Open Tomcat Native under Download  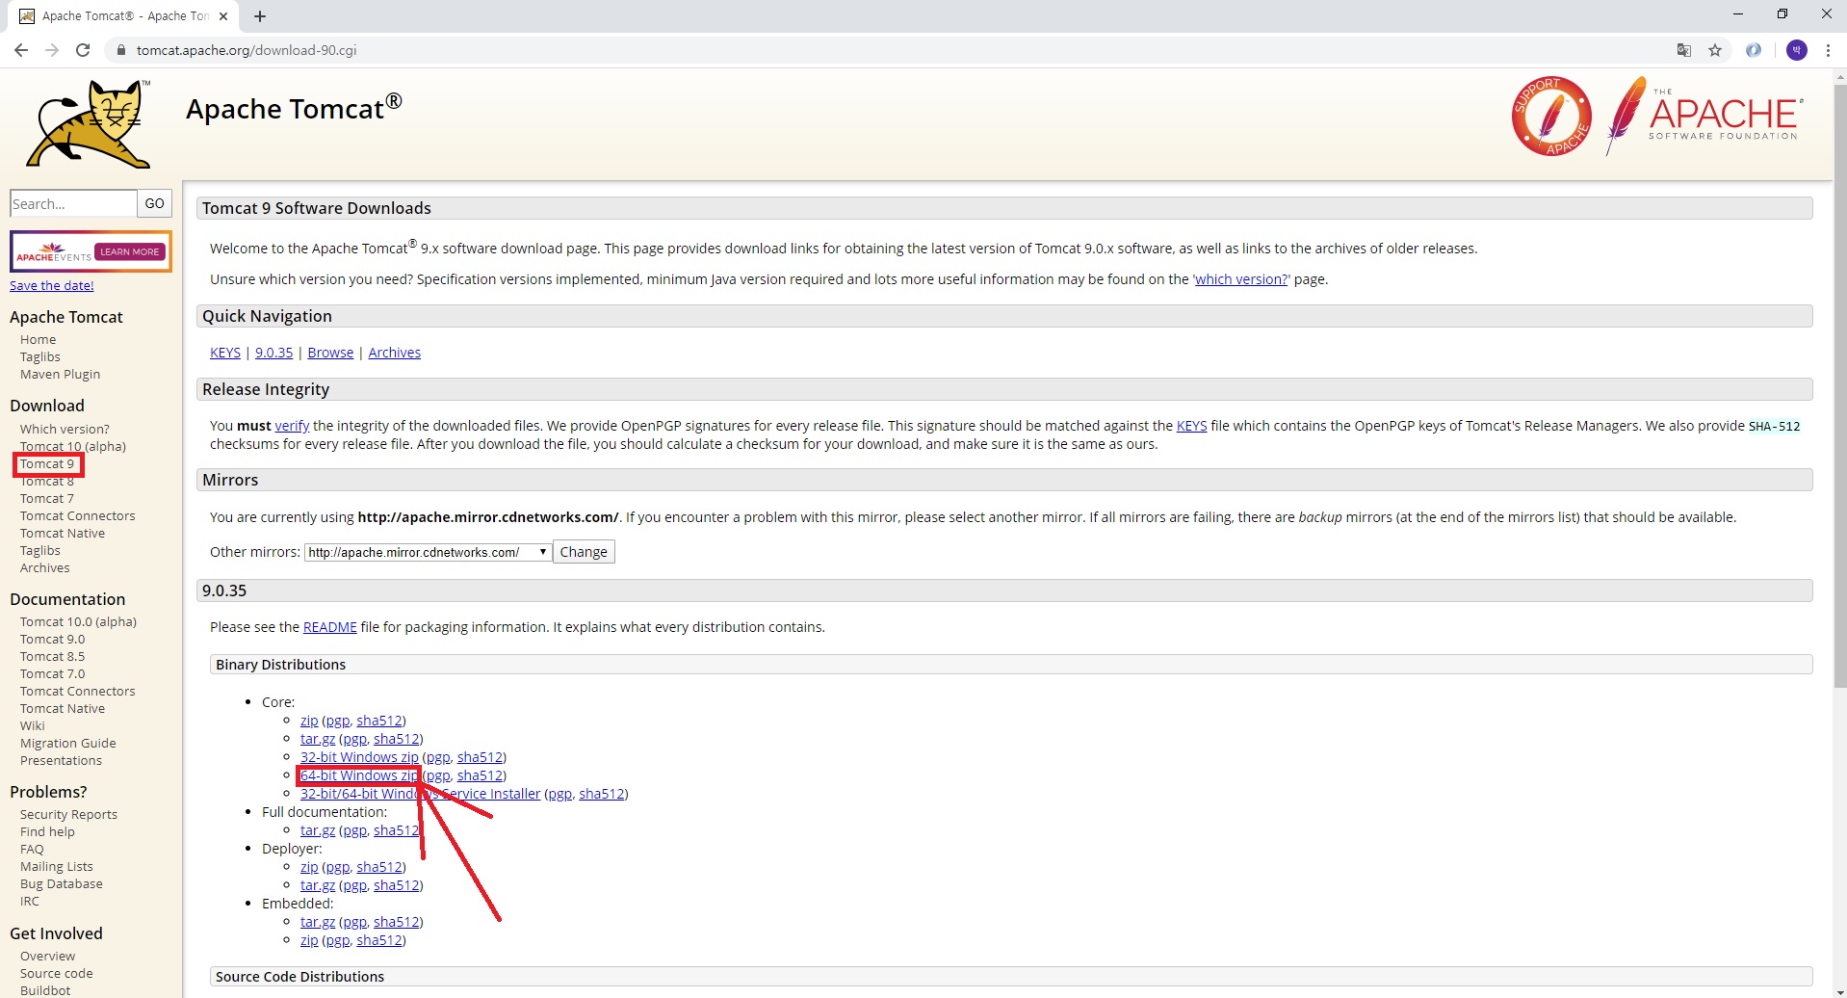[63, 534]
